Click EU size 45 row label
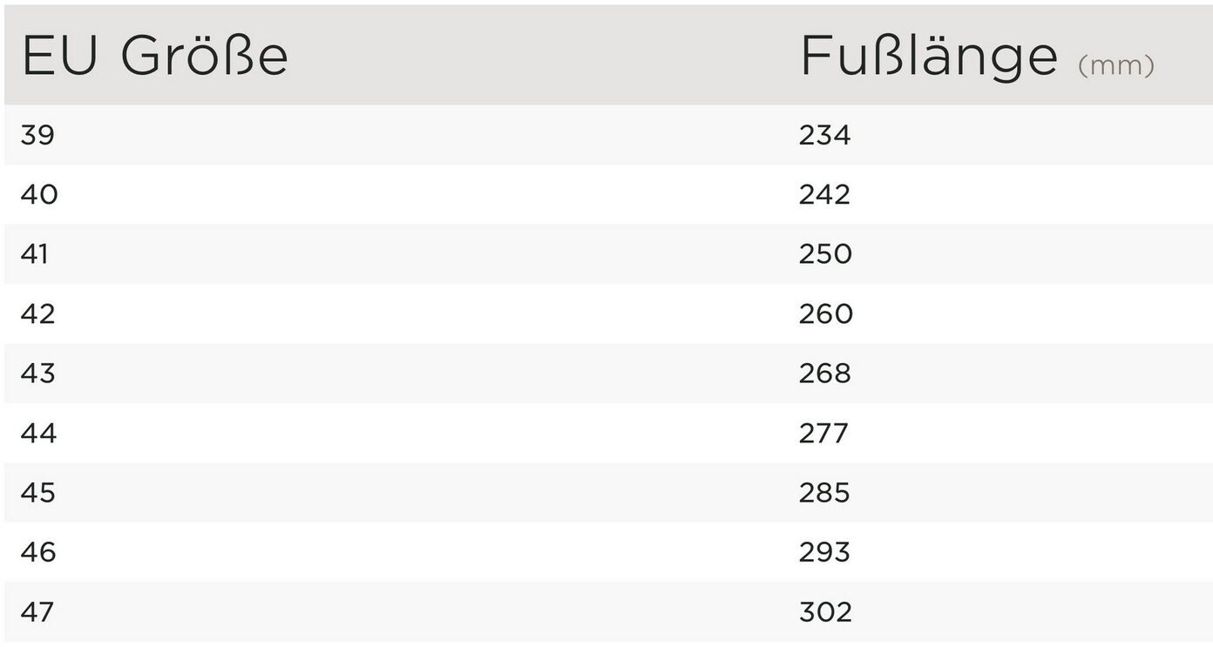 (x=38, y=493)
